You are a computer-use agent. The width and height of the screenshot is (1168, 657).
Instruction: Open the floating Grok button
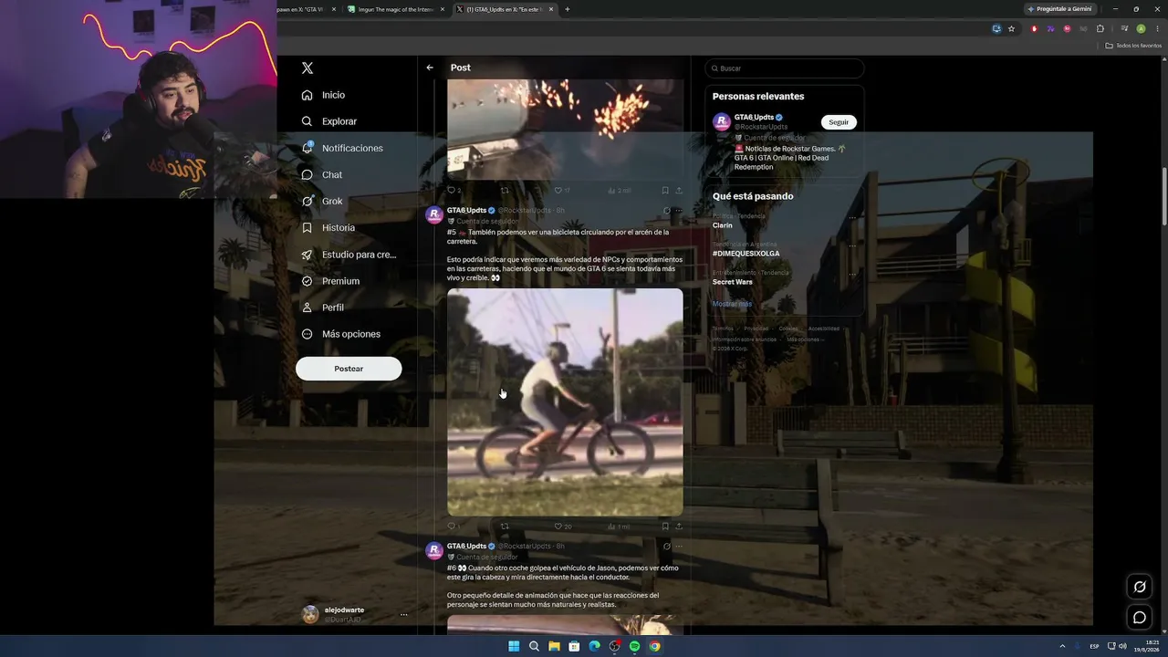coord(1140,587)
